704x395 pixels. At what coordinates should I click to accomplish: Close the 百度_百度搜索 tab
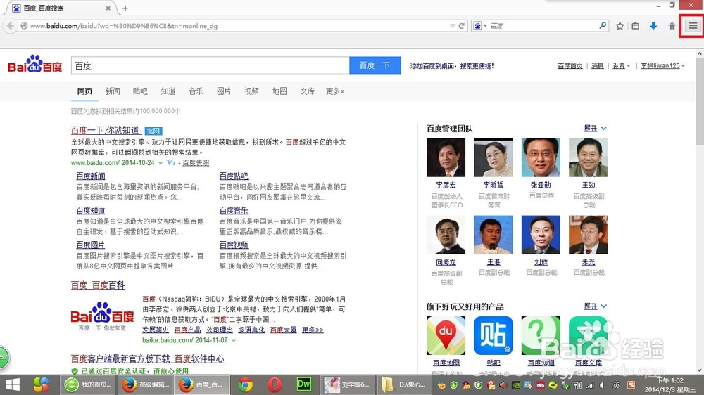pos(108,8)
